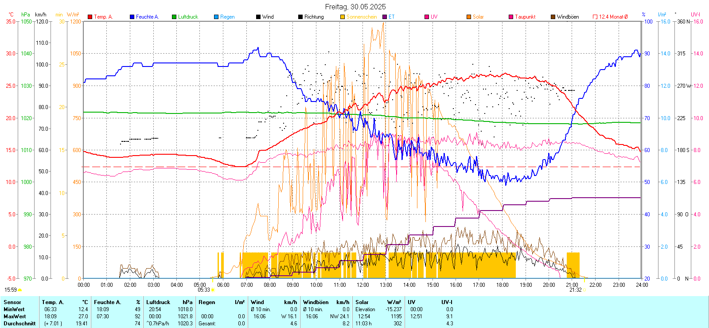Click the purple ET legend square

click(385, 17)
